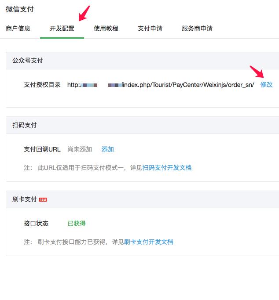Open the 扫码支付开发文档 link
This screenshot has height=300, width=279.
point(167,168)
